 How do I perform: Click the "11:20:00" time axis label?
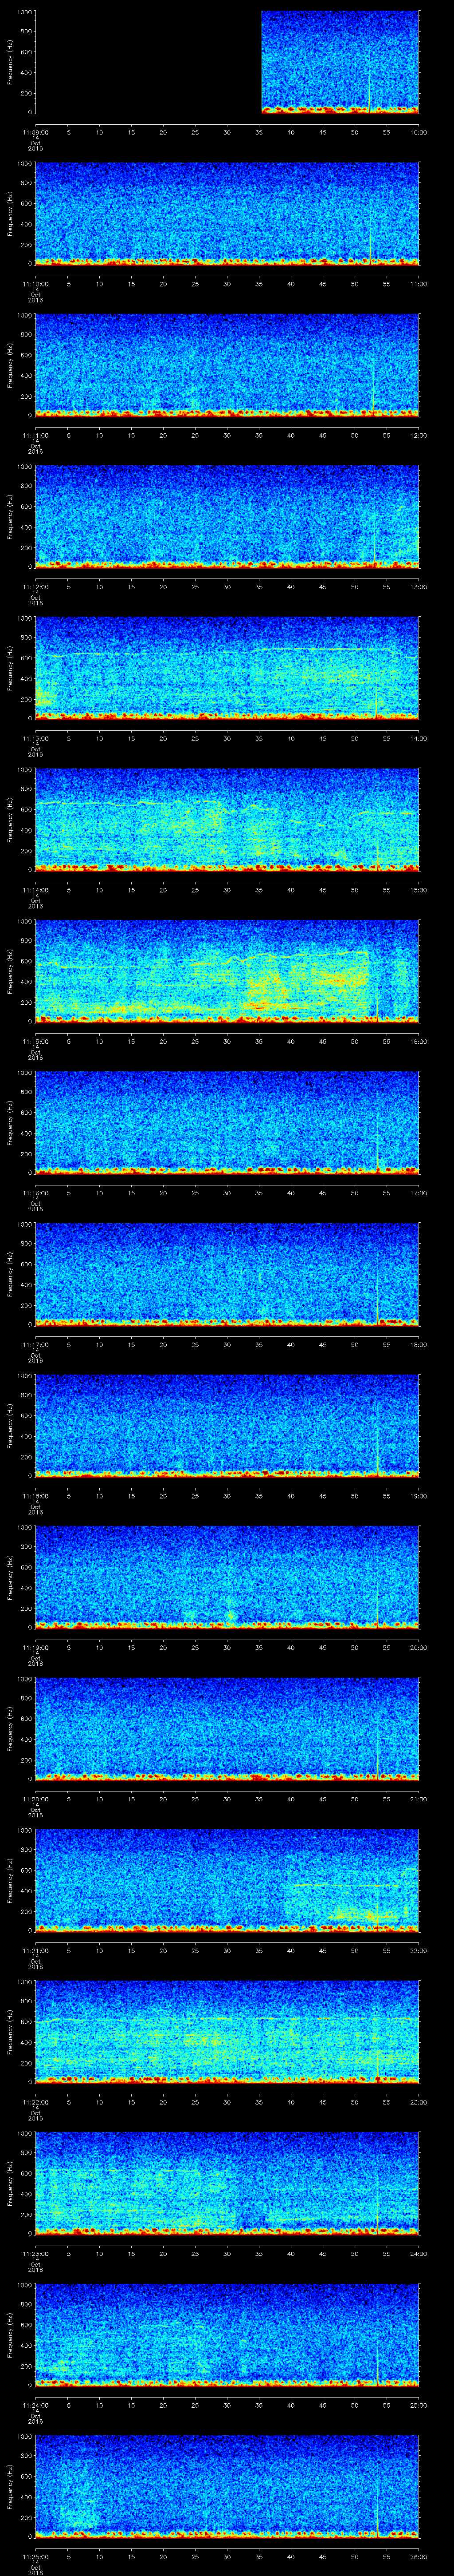35,1799
